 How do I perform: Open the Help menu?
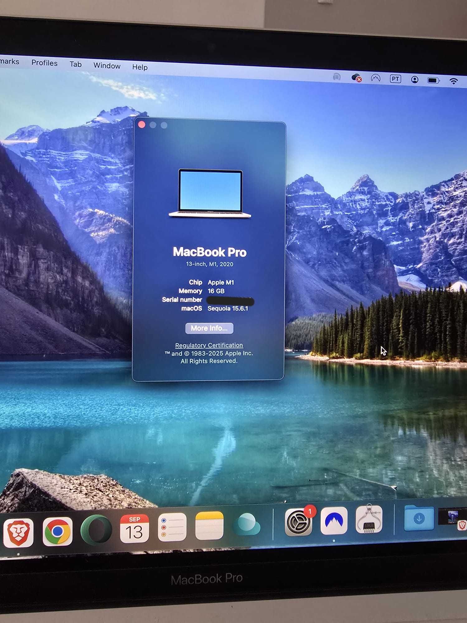point(140,67)
